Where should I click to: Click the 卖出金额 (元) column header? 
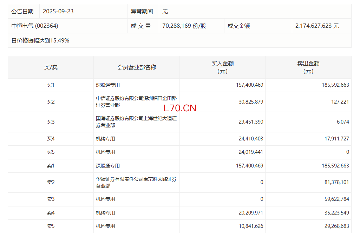tap(308, 67)
